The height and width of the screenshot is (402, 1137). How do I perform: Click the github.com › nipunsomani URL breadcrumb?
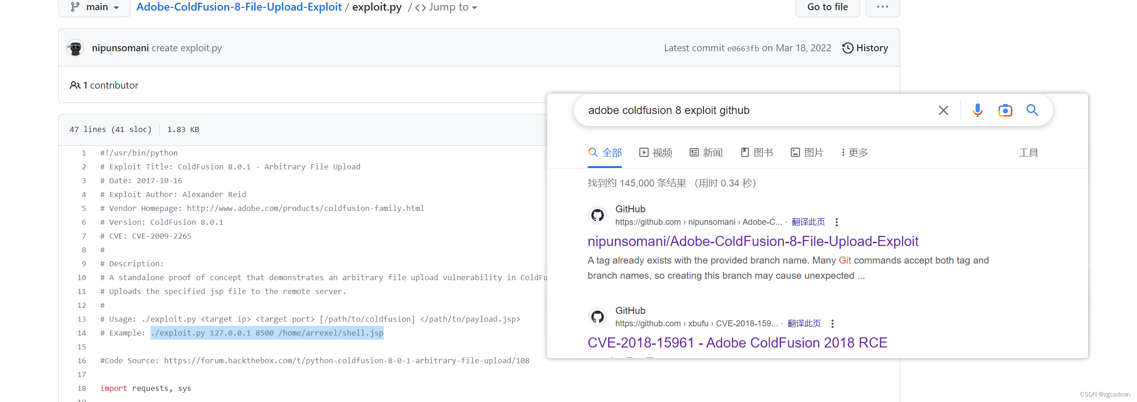pyautogui.click(x=698, y=222)
